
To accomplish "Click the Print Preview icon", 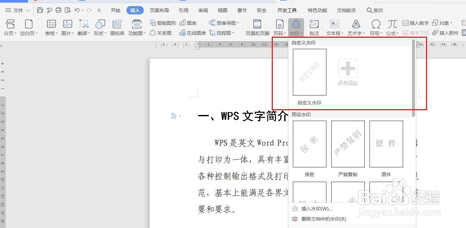I will (68, 10).
